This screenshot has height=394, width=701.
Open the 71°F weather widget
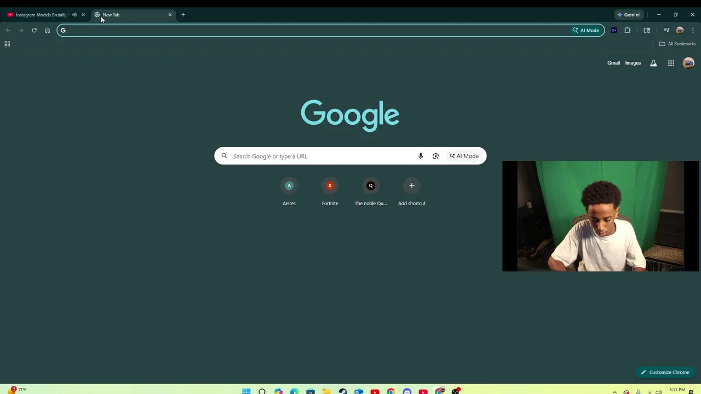pyautogui.click(x=16, y=390)
